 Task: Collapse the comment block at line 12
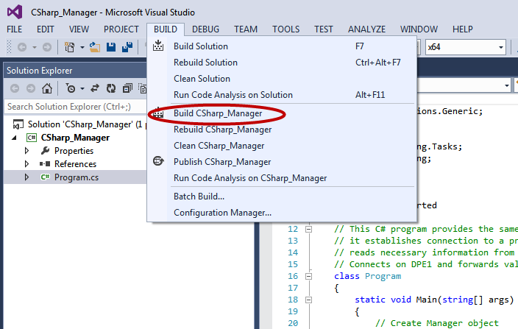click(x=308, y=230)
